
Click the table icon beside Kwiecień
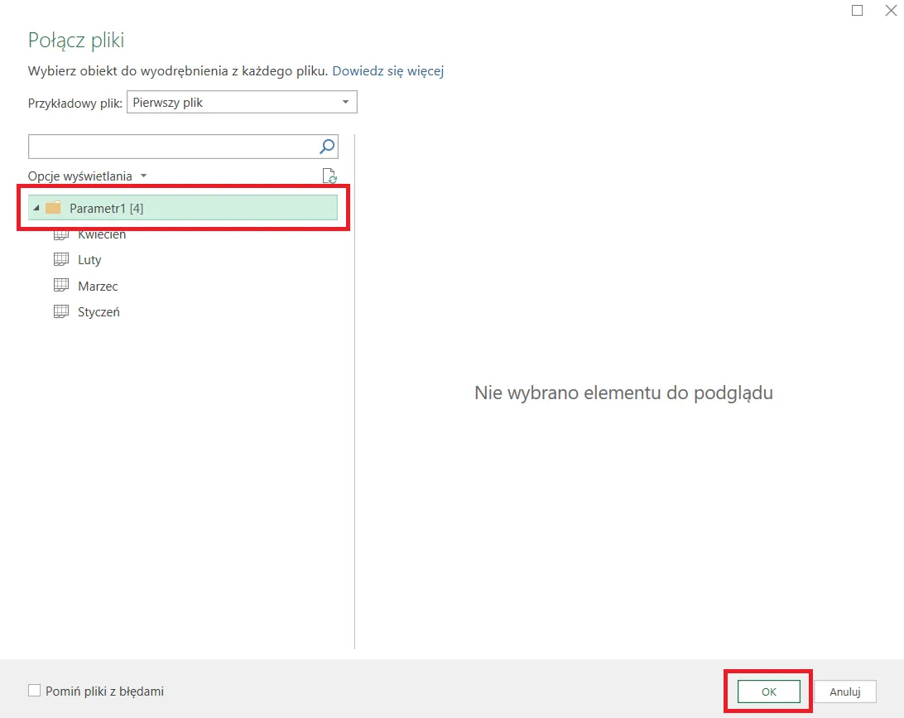pos(61,235)
